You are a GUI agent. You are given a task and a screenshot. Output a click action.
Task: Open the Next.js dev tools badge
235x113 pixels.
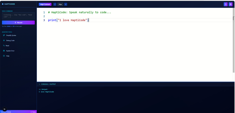click(x=5, y=109)
